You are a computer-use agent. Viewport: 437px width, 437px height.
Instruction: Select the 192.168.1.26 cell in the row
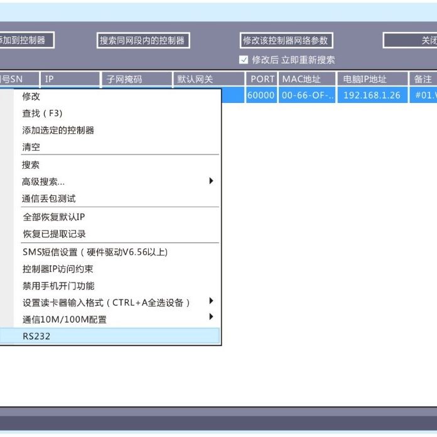[x=372, y=95]
